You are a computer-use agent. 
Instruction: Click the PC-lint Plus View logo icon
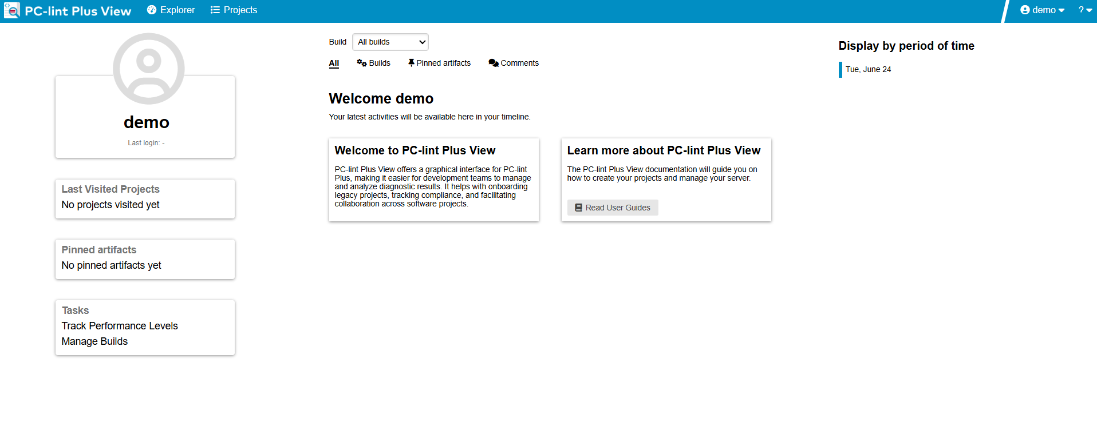click(11, 10)
